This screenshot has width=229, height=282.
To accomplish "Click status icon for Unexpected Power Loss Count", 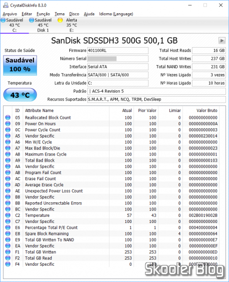I will 8,191.
